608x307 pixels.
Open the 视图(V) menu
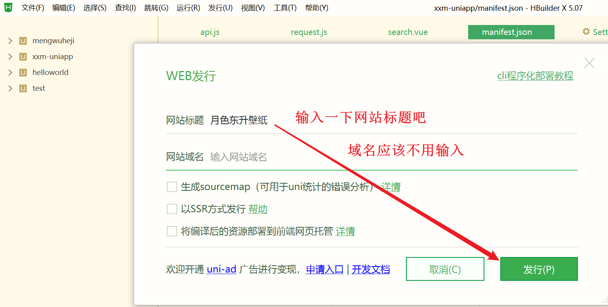point(253,8)
